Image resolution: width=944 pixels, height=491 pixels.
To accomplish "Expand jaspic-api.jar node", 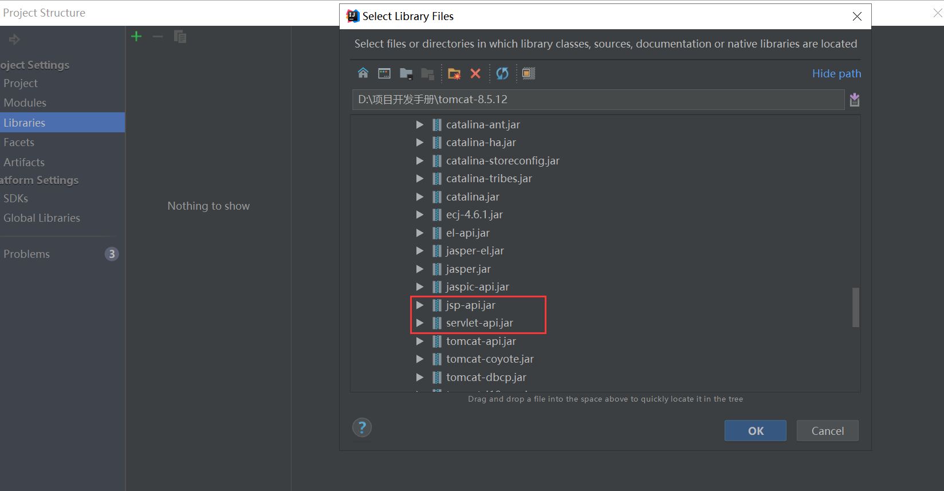I will [420, 287].
